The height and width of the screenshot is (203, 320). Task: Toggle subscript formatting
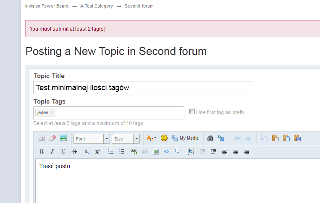coord(87,152)
